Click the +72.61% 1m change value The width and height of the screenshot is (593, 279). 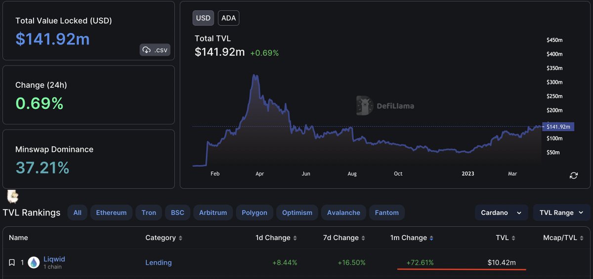click(x=420, y=263)
